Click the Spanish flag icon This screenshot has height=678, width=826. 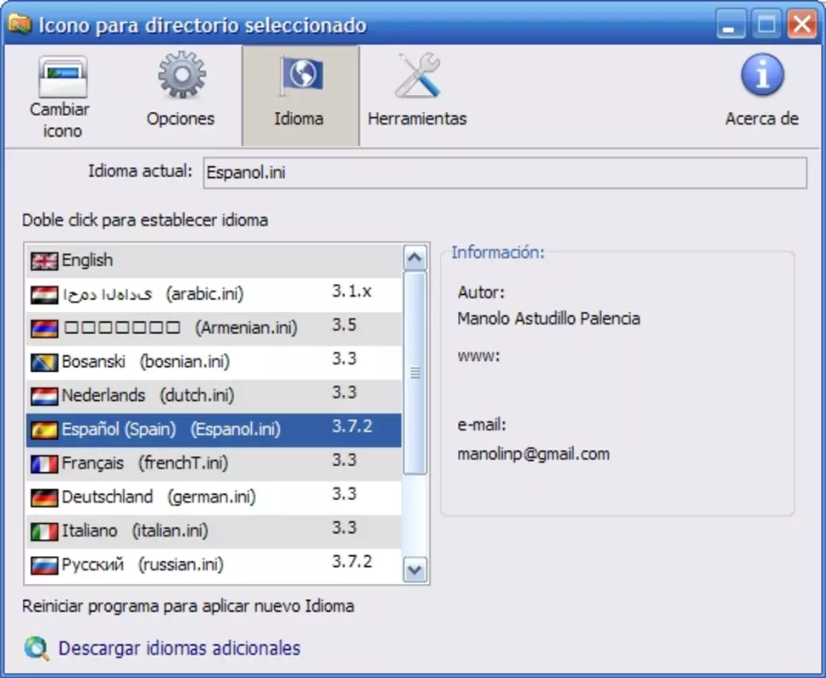[x=44, y=430]
